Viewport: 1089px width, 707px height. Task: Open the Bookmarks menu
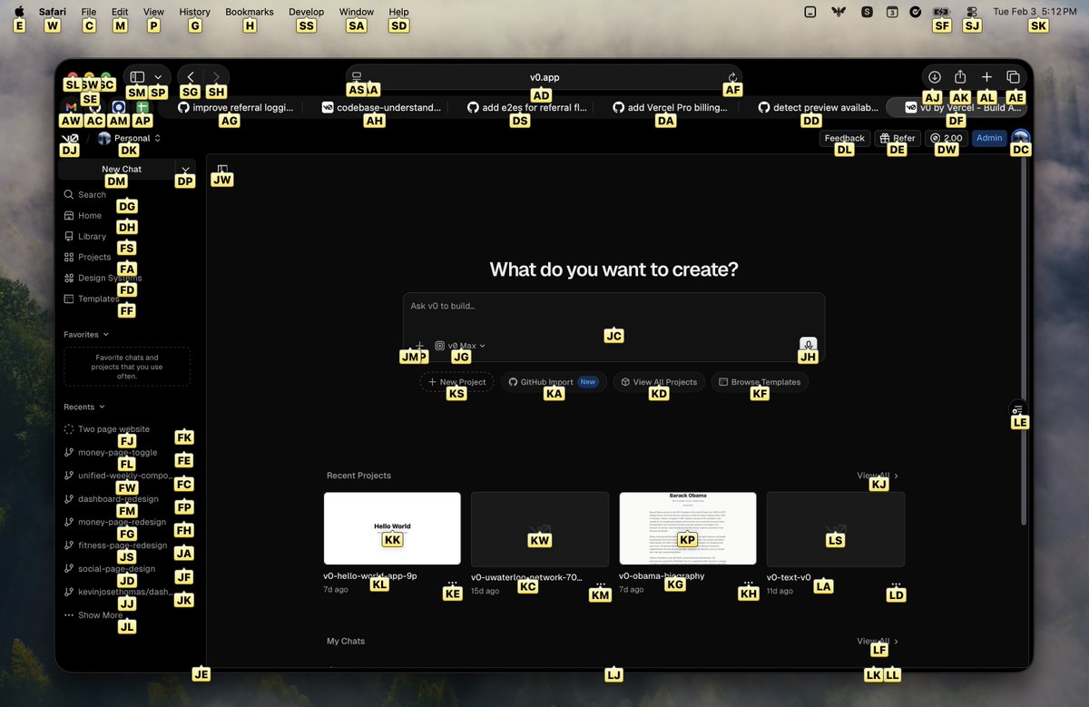(x=250, y=12)
